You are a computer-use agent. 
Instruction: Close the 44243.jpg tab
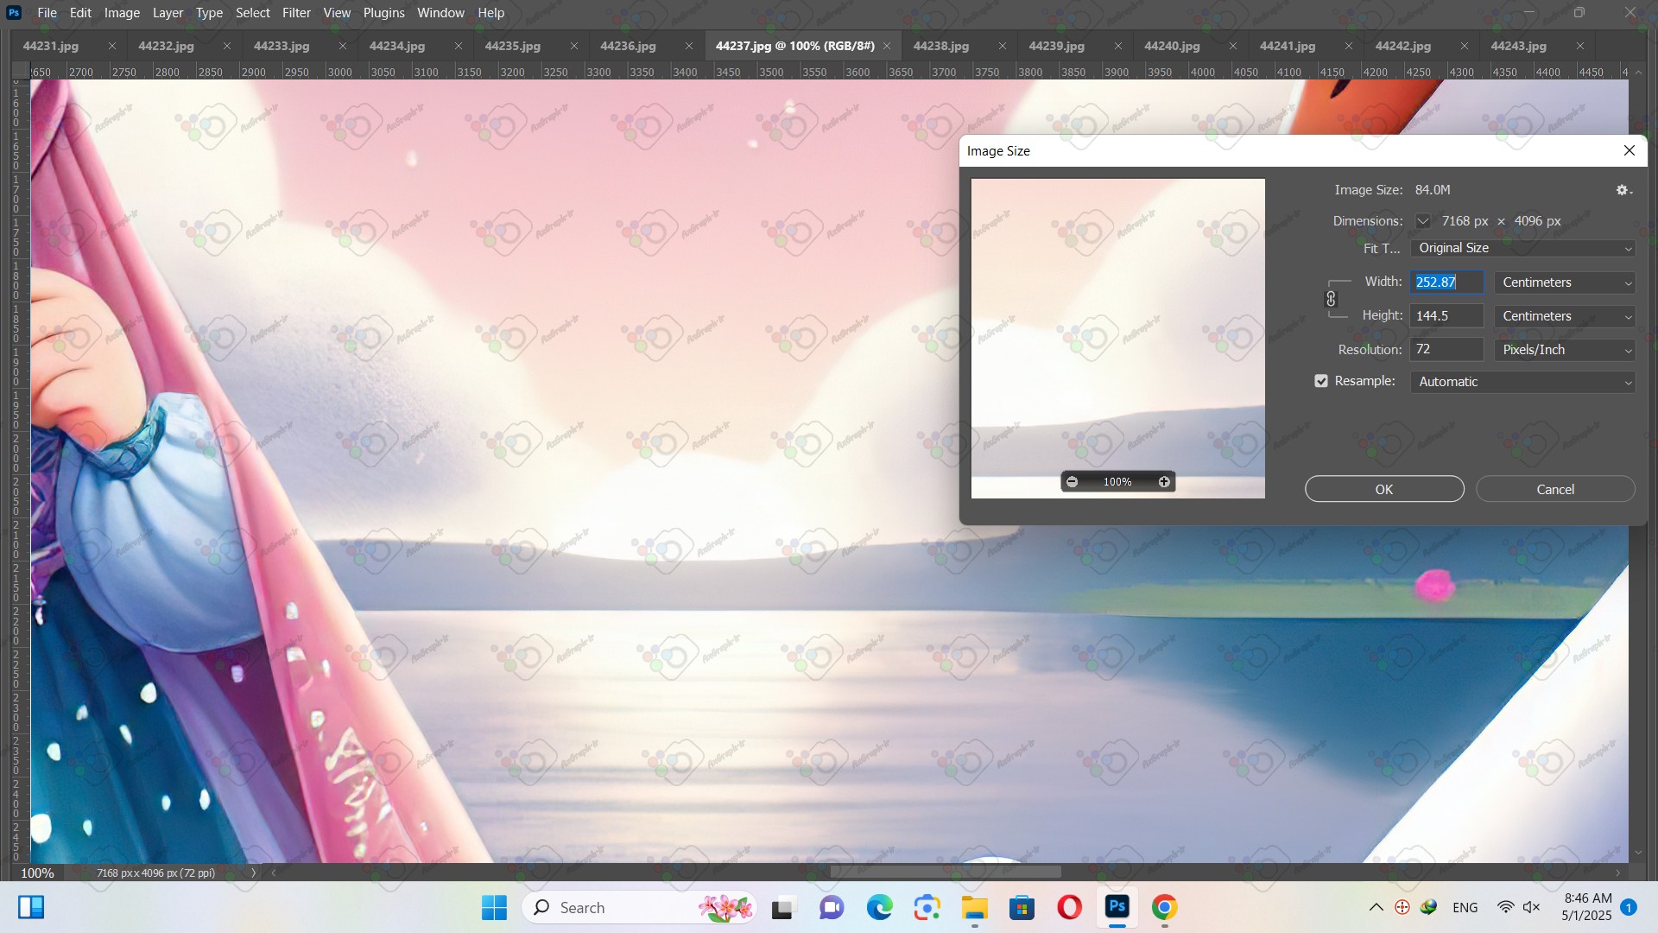(1580, 47)
